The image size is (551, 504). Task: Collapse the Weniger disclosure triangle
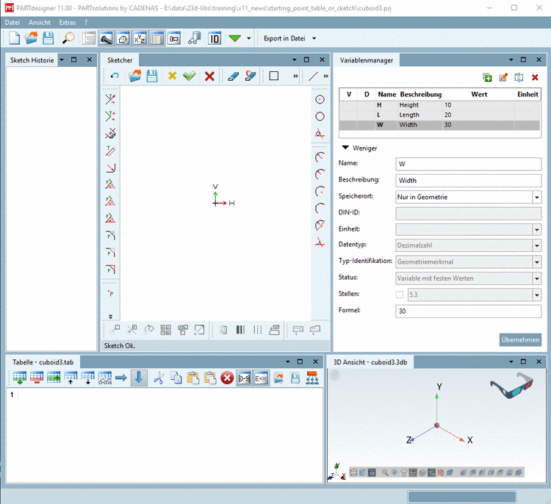345,148
